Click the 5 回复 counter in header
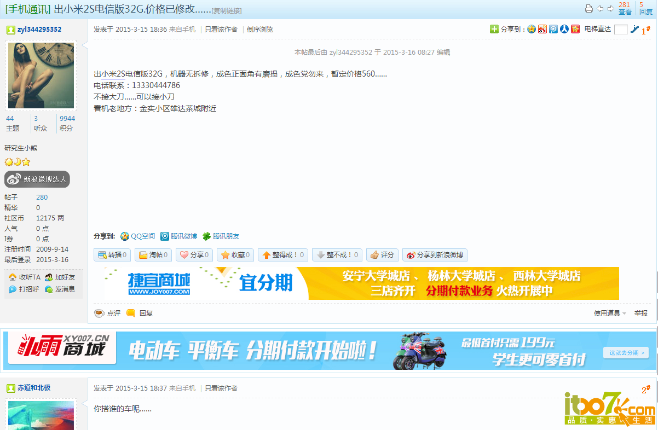 pos(646,8)
